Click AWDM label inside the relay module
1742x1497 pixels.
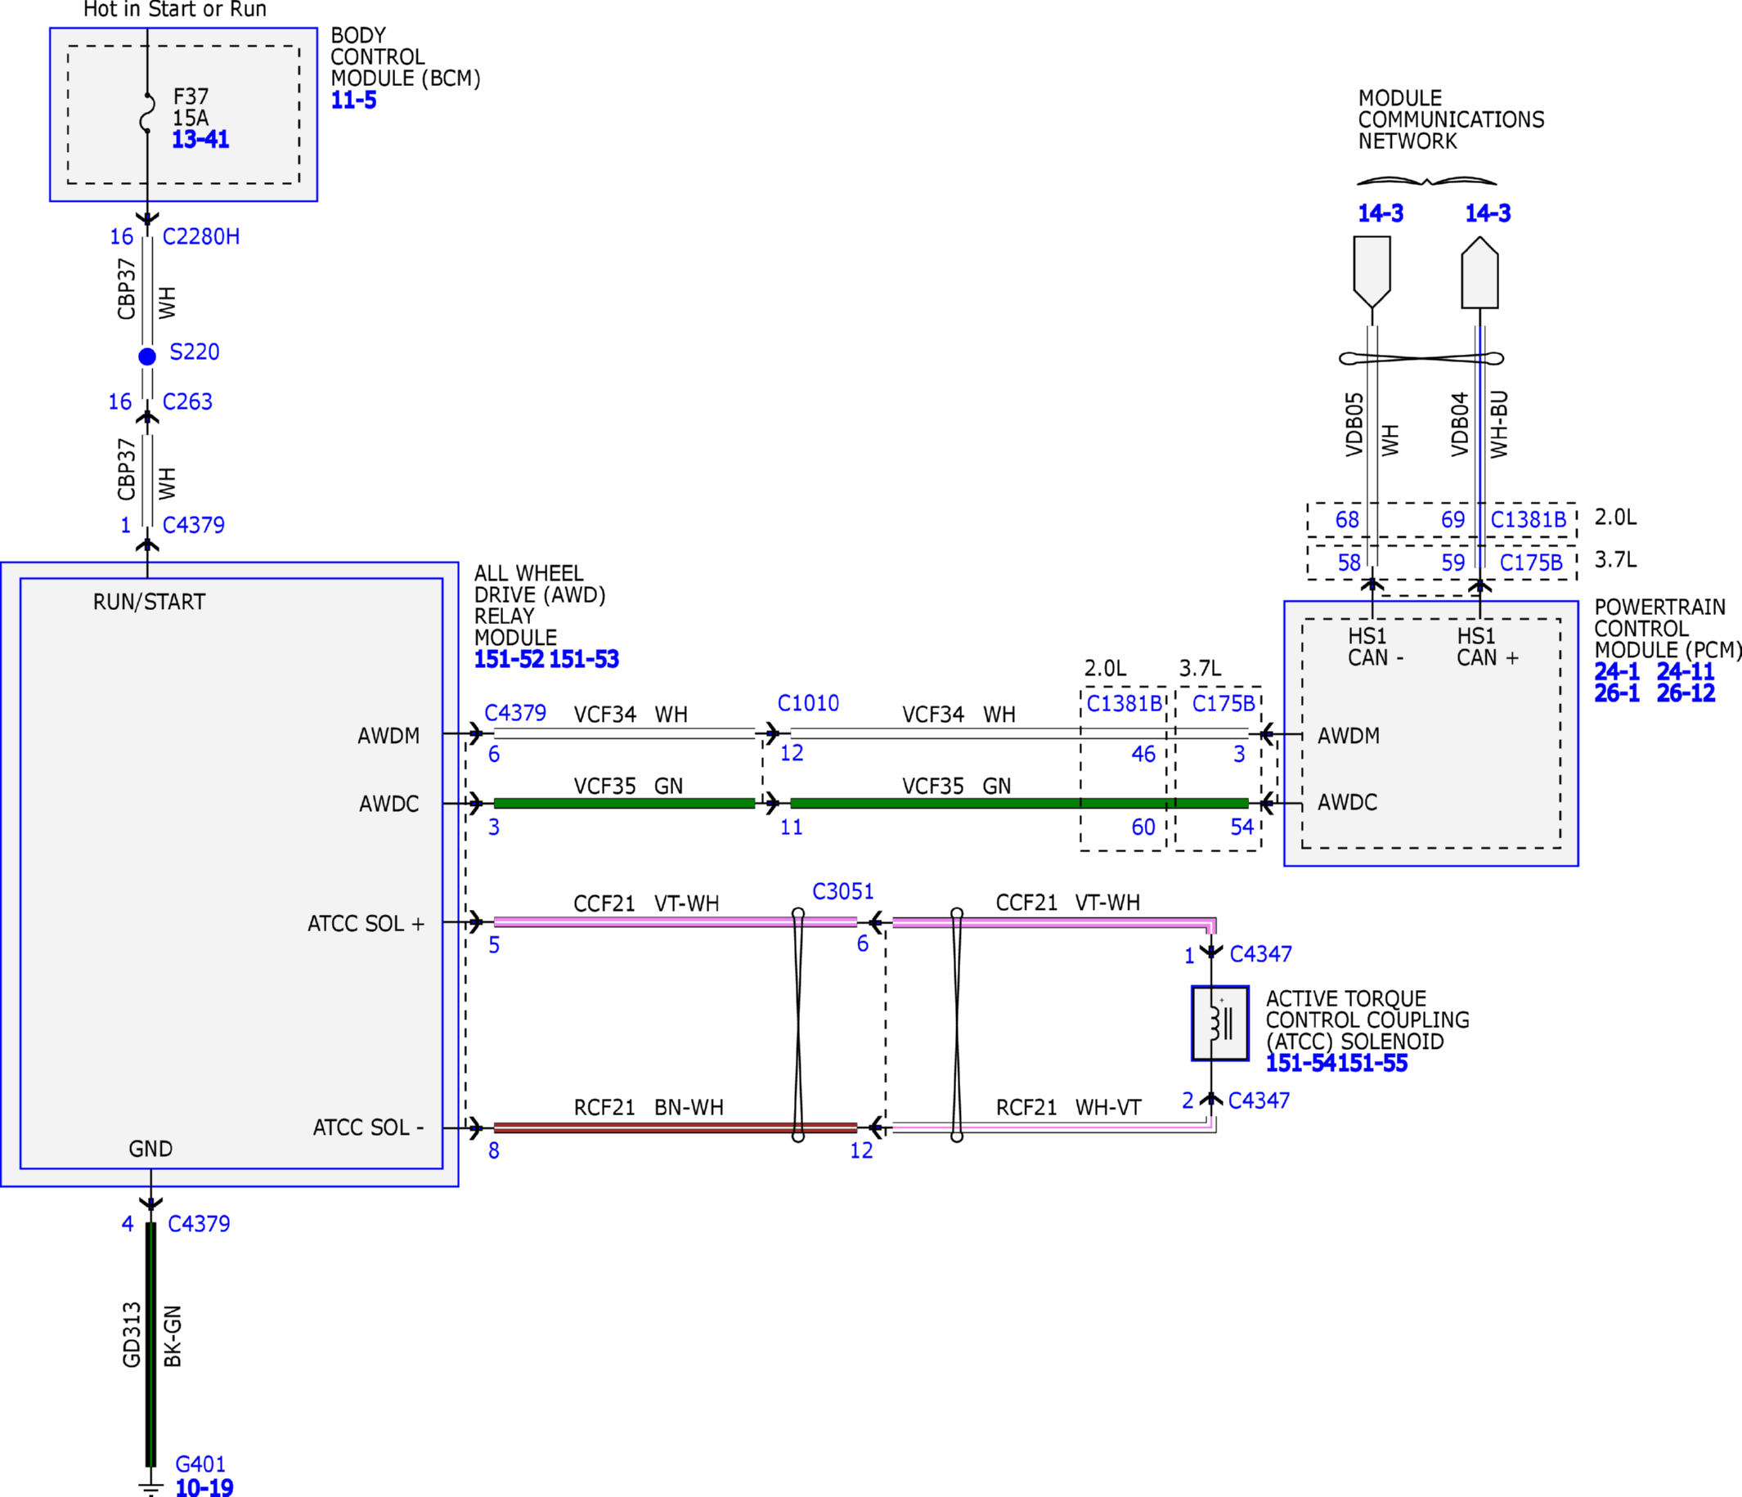click(388, 736)
